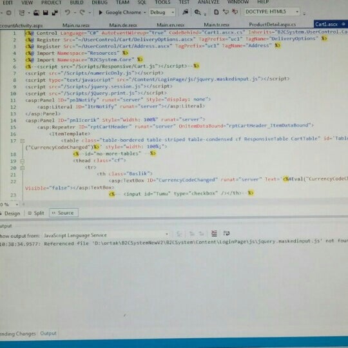Click the Comment Selection toolbar icon
348x348 pixels.
coord(226,12)
